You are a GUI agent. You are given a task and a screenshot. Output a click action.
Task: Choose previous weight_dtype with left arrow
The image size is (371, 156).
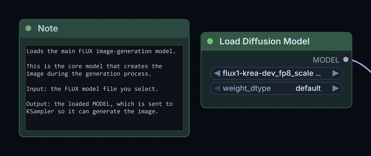tap(217, 88)
